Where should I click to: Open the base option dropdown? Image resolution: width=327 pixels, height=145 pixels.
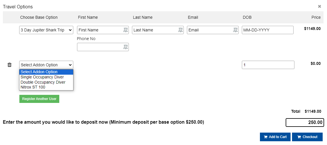click(46, 30)
